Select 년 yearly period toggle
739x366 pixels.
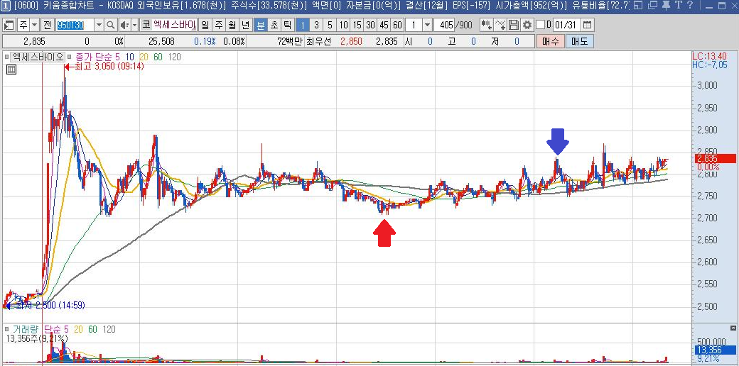[245, 25]
